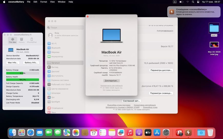Open the Edit menu
223x139 pixels.
pyautogui.click(x=35, y=2)
